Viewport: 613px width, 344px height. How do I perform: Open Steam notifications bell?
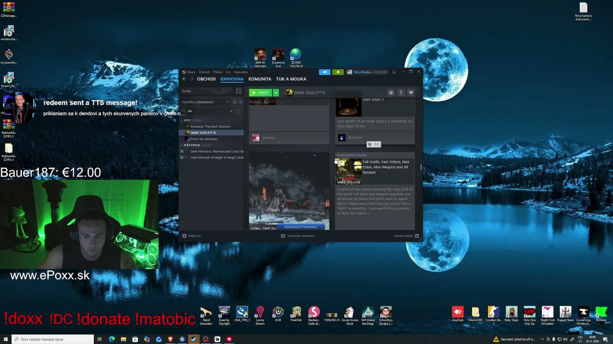click(x=338, y=72)
